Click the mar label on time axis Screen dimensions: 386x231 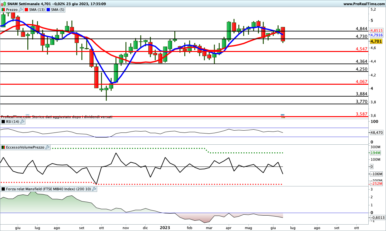(x=209, y=227)
